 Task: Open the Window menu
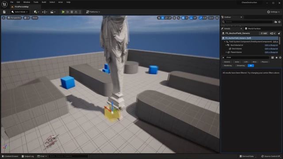(x=27, y=2)
